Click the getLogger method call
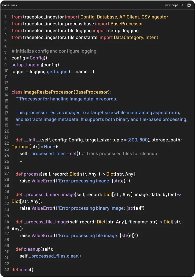Image resolution: width=195 pixels, height=277 pixels. pyautogui.click(x=58, y=72)
